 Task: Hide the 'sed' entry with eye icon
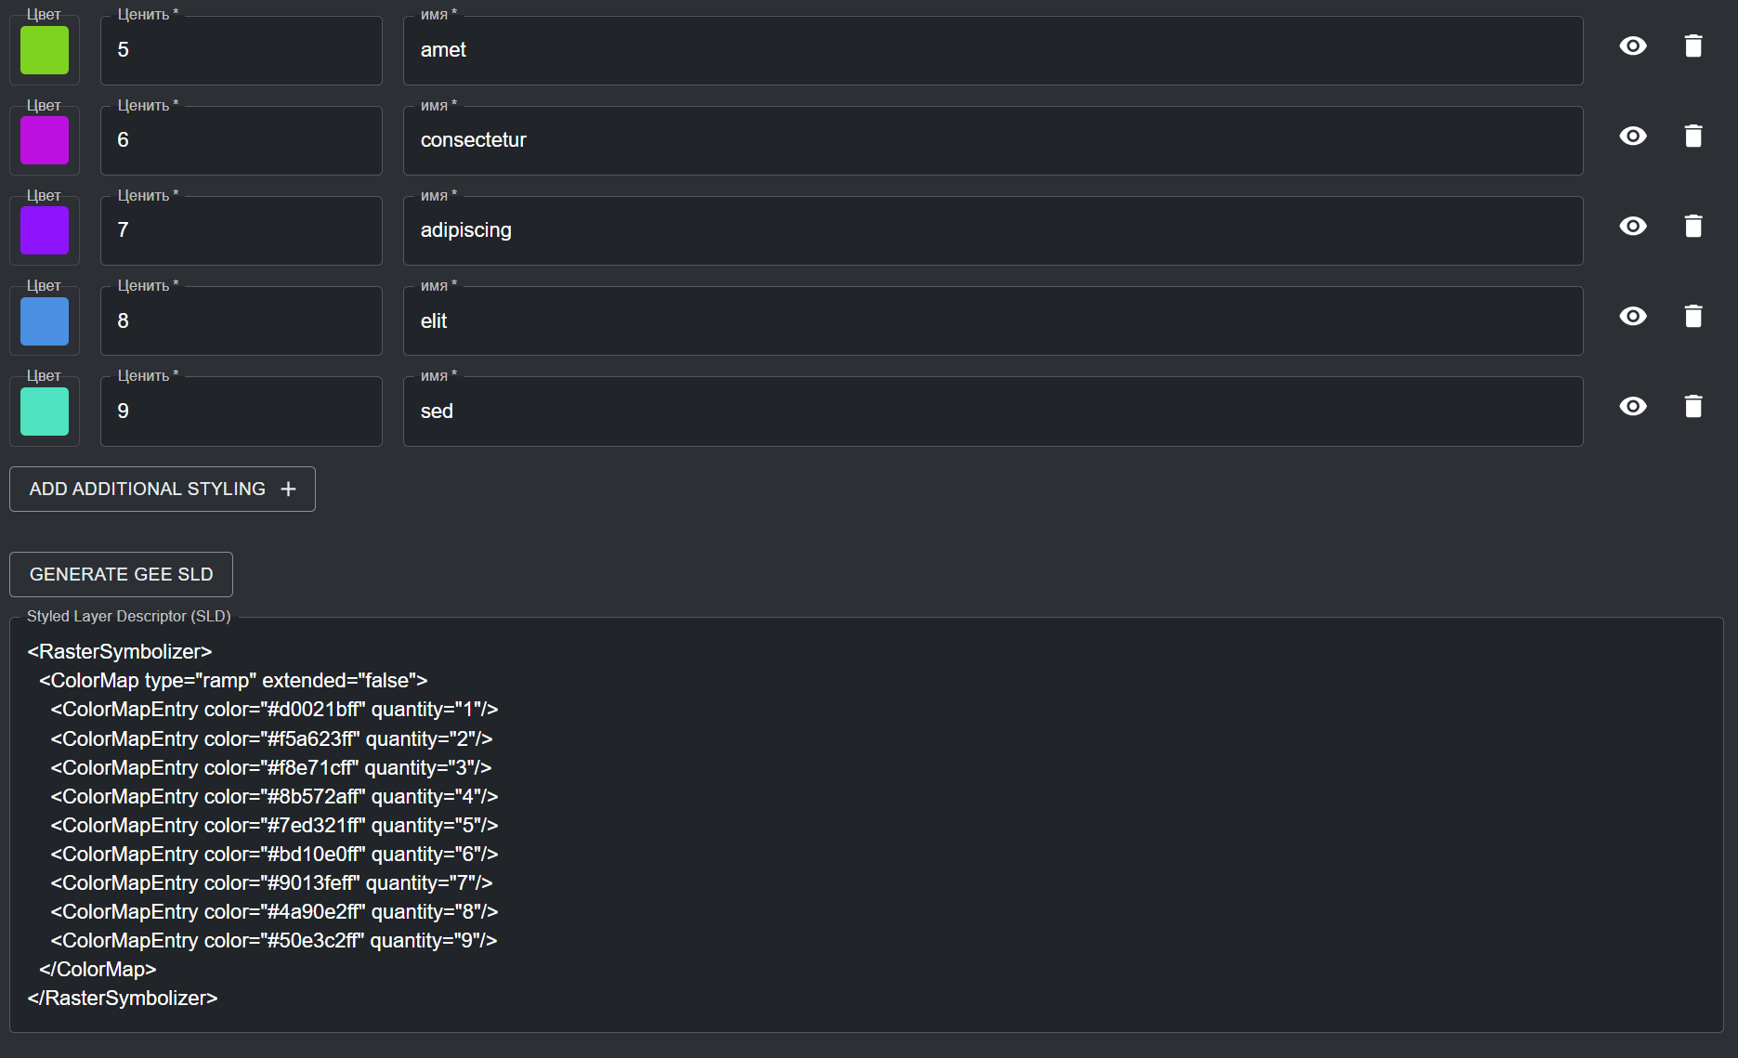click(1633, 407)
